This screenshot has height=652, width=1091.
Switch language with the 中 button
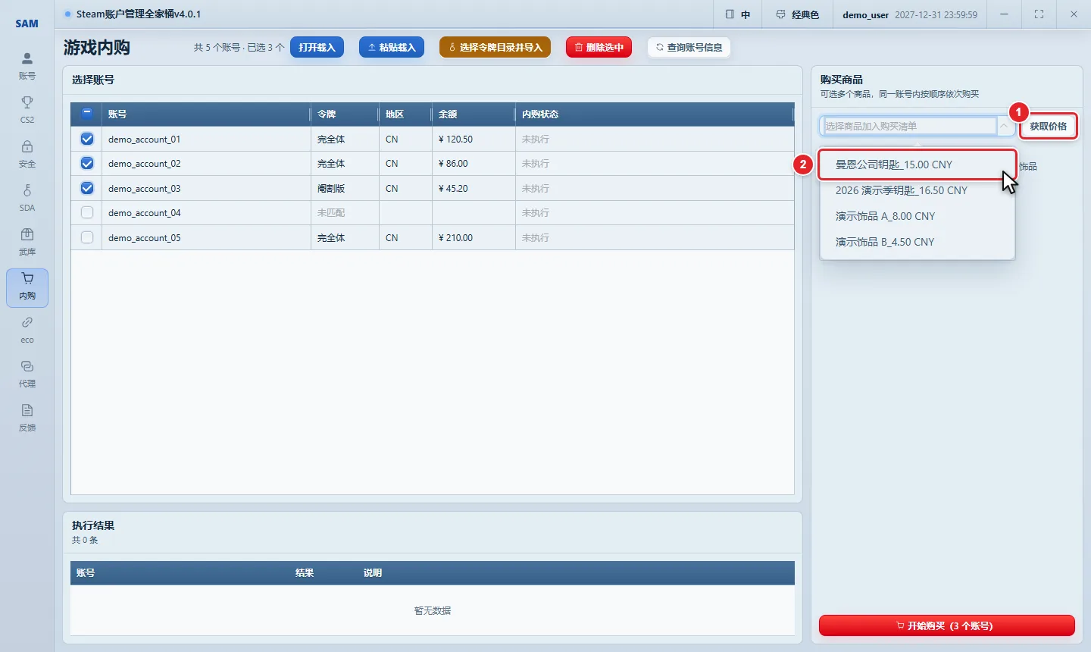pyautogui.click(x=737, y=14)
